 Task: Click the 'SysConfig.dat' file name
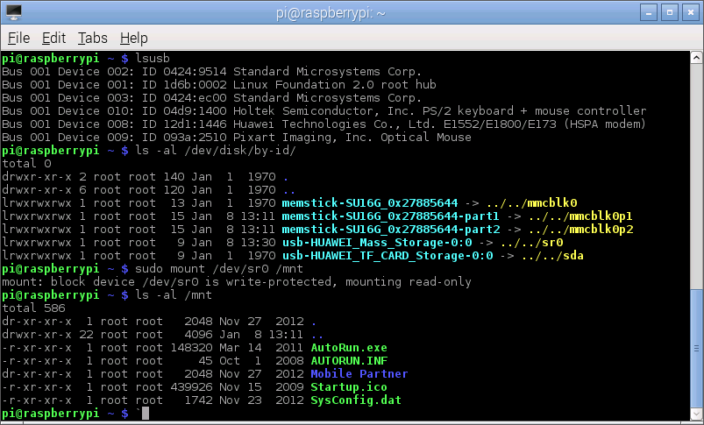click(356, 400)
